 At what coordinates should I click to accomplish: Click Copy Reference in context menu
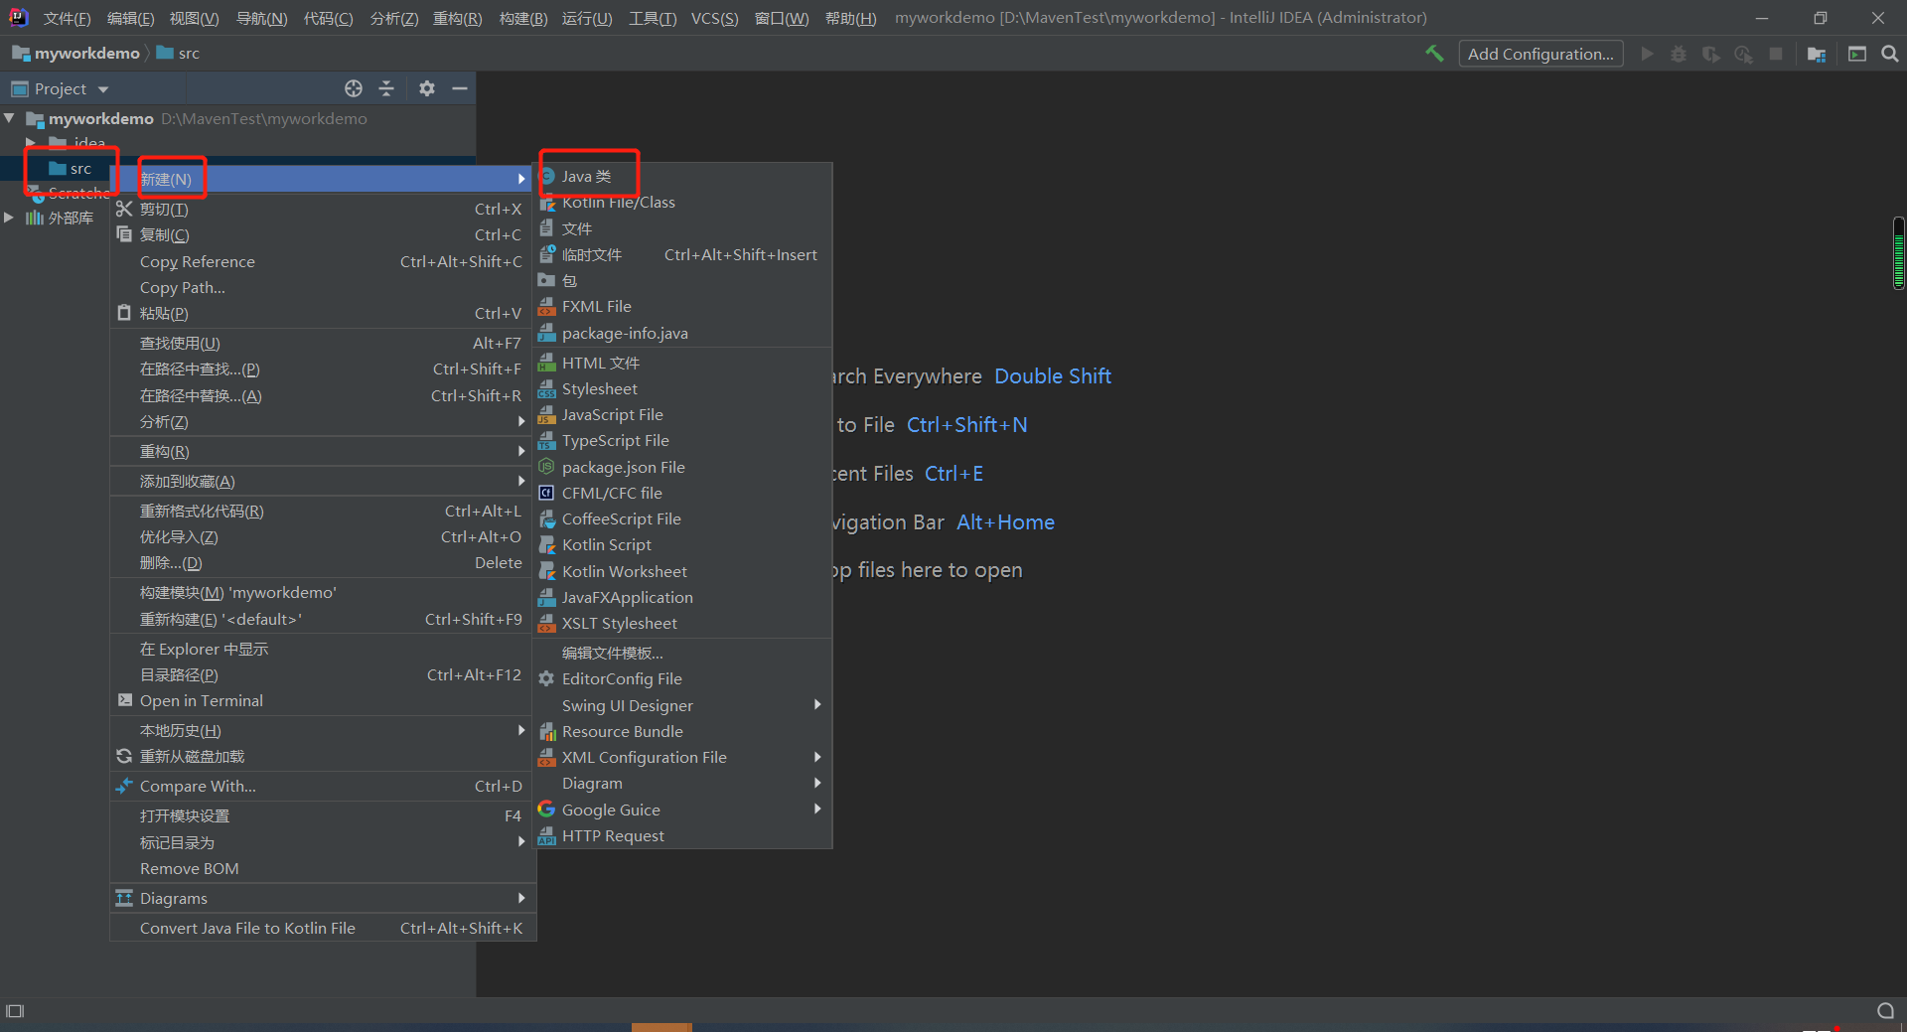tap(323, 262)
